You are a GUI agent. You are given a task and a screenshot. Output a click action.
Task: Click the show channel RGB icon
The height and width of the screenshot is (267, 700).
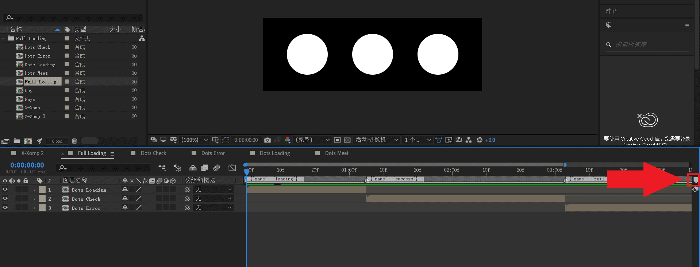tap(288, 140)
